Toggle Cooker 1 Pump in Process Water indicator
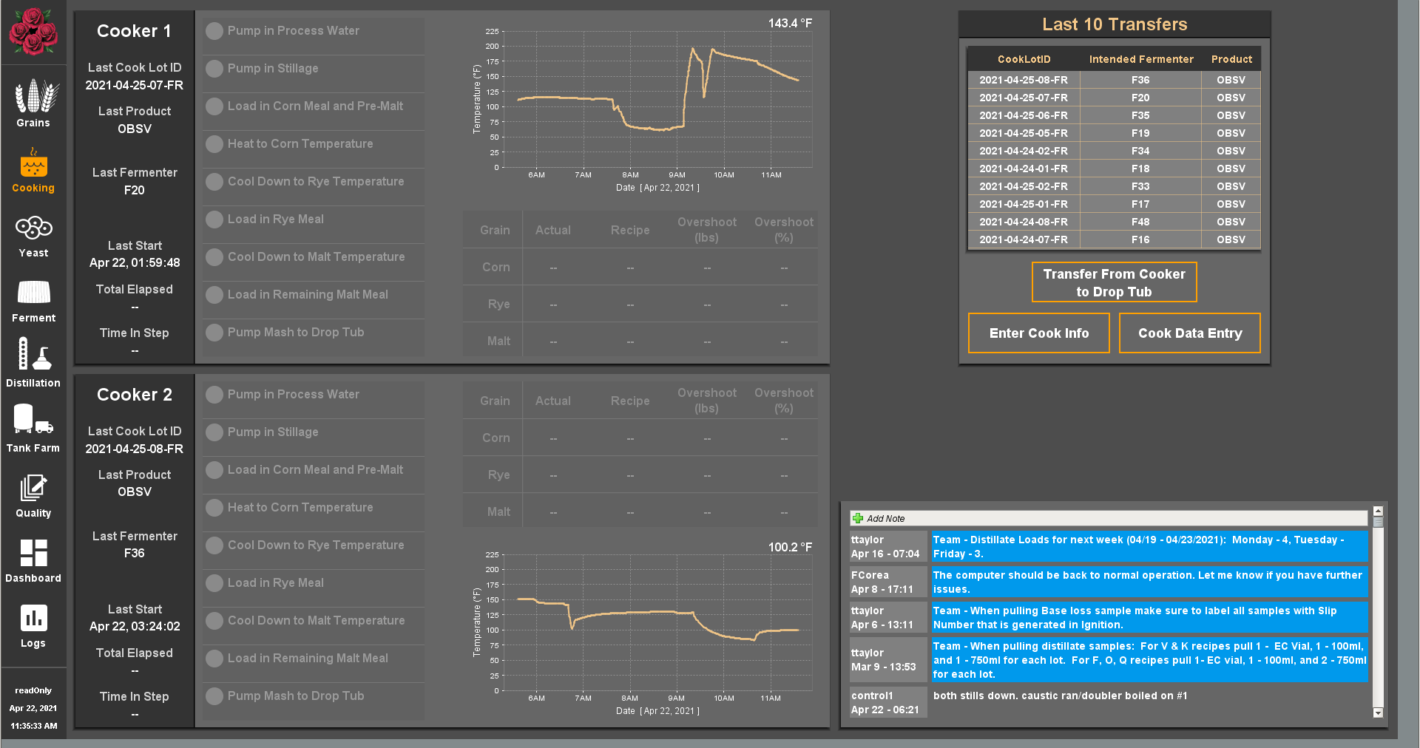Screen dimensions: 1420x748 click(x=214, y=31)
